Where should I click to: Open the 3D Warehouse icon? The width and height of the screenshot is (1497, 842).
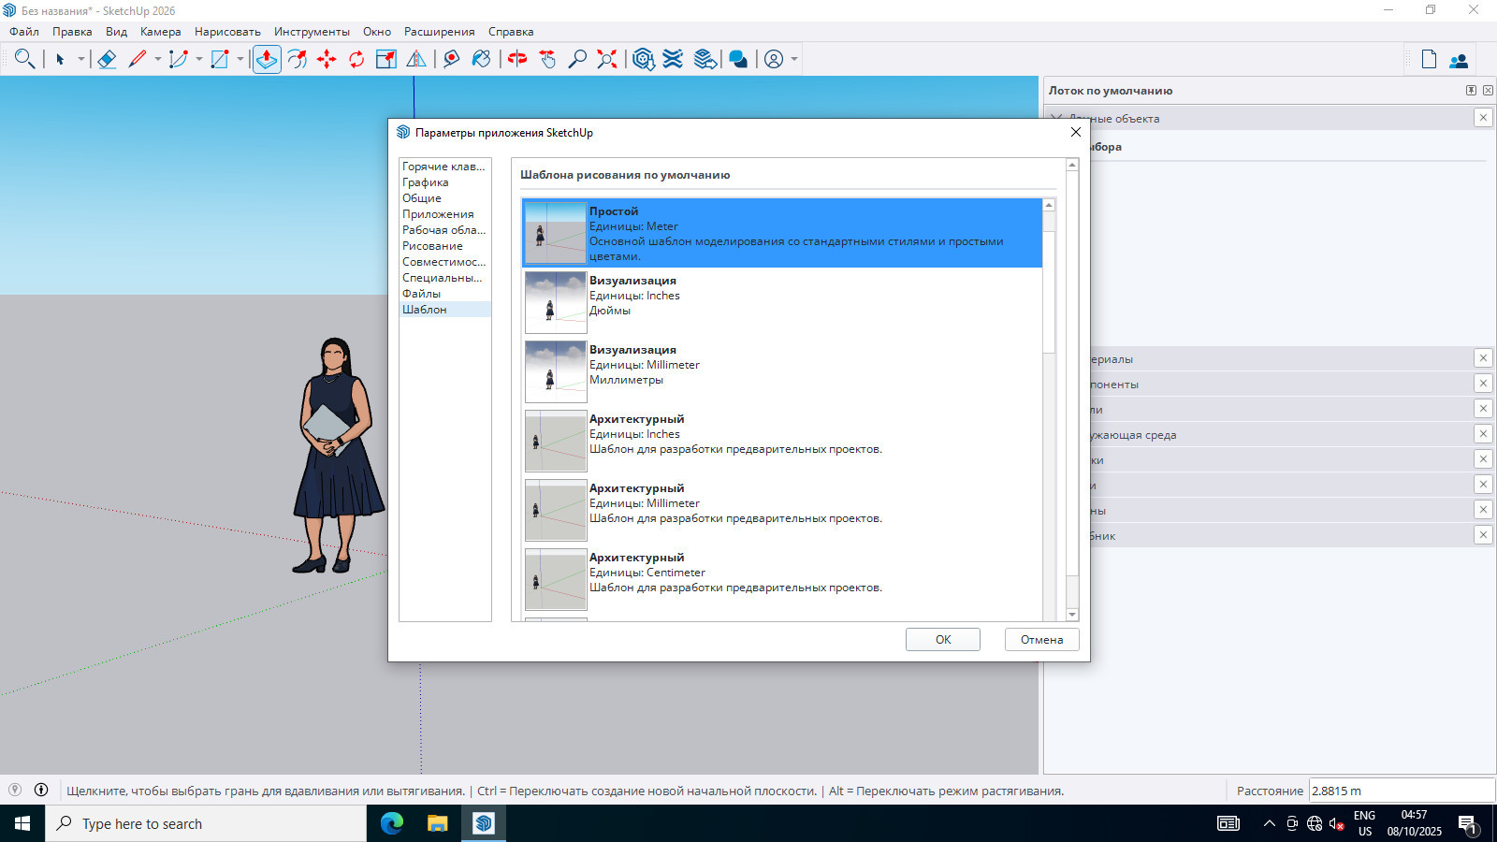point(643,59)
